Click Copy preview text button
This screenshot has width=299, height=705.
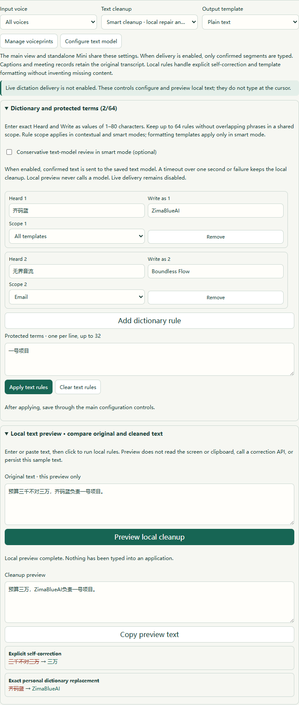coord(149,634)
